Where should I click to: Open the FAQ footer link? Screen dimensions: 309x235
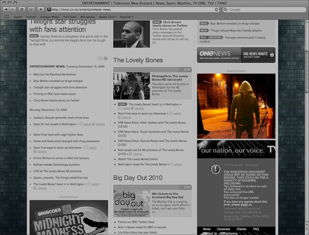coord(256,229)
